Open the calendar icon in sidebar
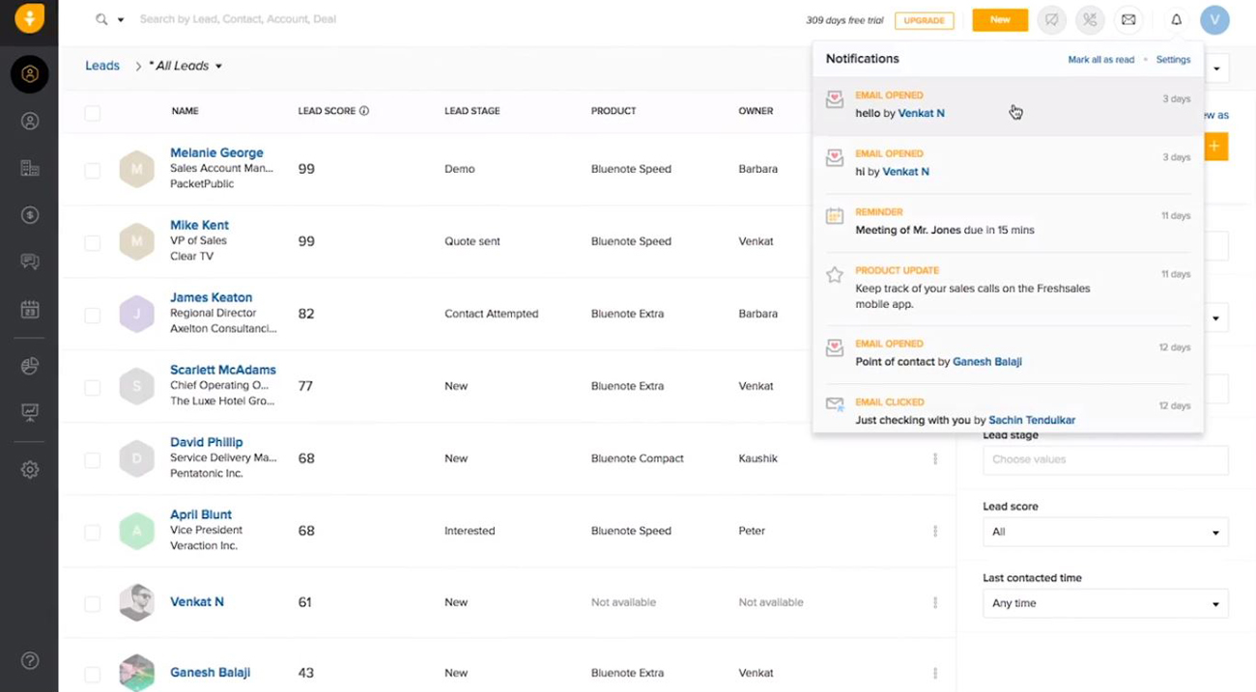This screenshot has width=1256, height=692. click(x=30, y=310)
